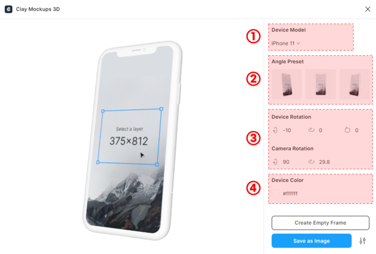Click the Camera Rotation vertical icon
This screenshot has height=254, width=376.
coord(275,162)
